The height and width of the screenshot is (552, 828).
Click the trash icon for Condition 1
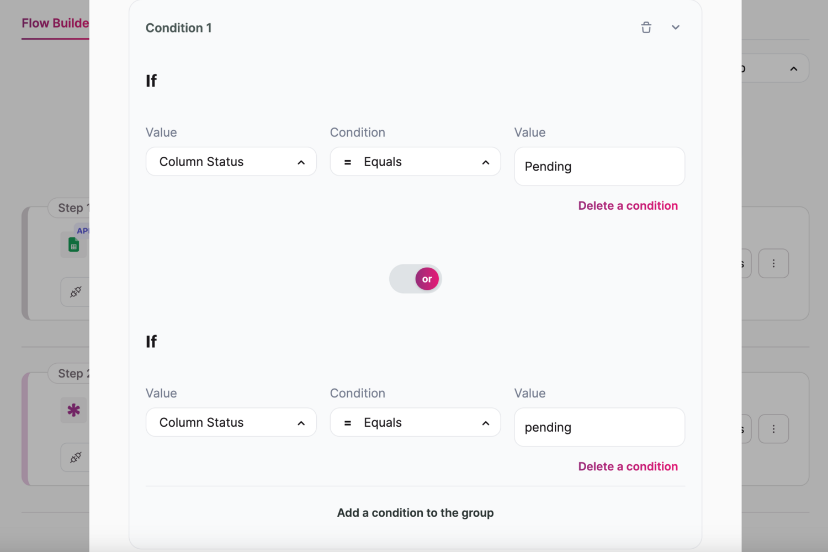point(646,28)
